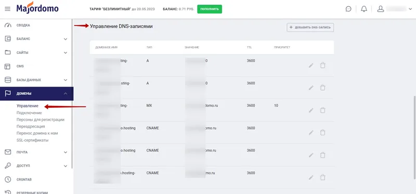Image resolution: width=416 pixels, height=194 pixels.
Task: Open SSL-сертификаты submenu link
Action: (x=32, y=140)
